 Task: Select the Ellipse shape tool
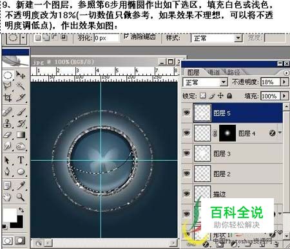(x=21, y=172)
